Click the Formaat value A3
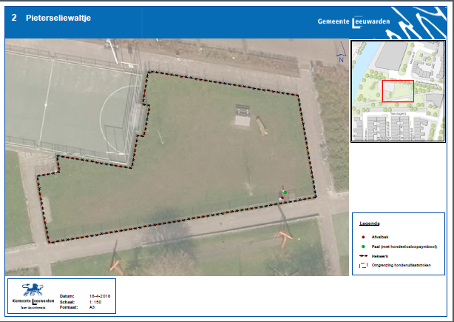 (x=92, y=306)
